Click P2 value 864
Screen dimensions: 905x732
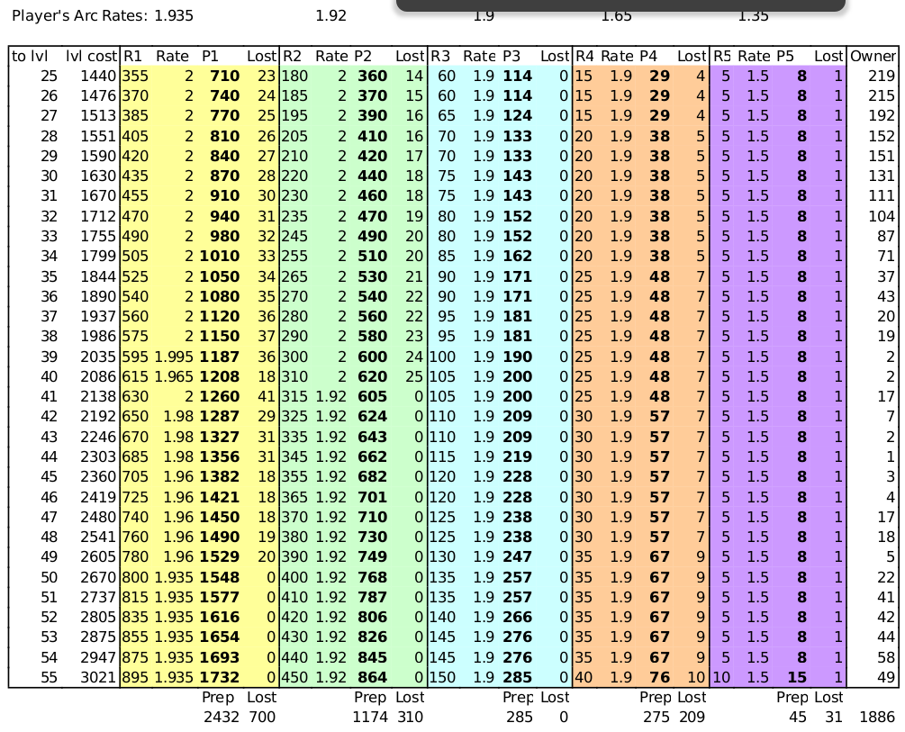[x=372, y=677]
